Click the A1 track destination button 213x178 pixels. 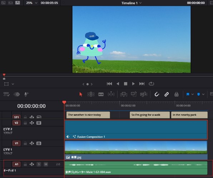(16, 164)
